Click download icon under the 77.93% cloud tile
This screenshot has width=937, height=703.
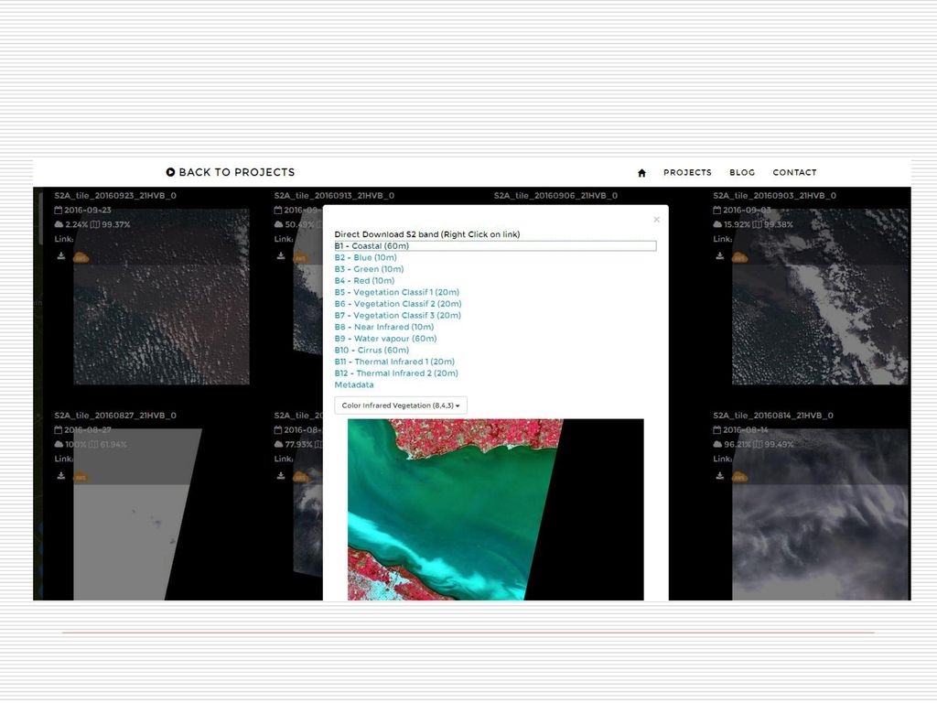click(281, 476)
